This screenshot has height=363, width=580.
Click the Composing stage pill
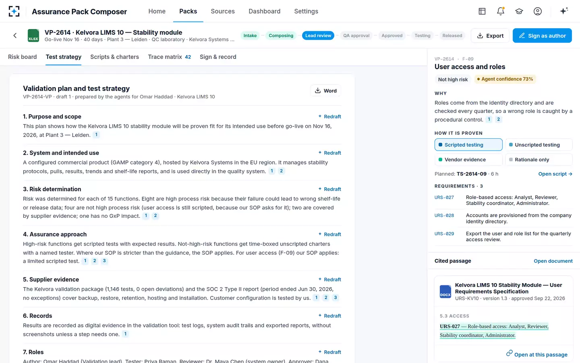tap(281, 35)
